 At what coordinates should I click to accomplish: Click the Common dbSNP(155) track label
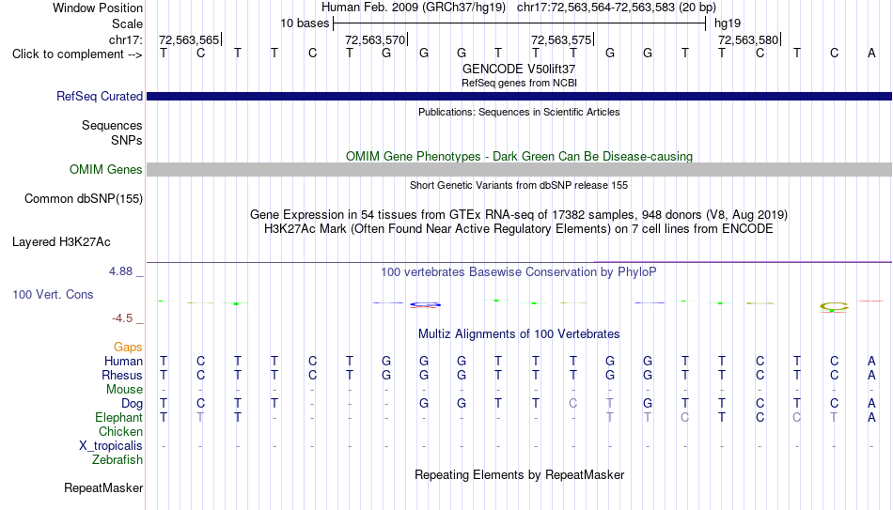[84, 199]
